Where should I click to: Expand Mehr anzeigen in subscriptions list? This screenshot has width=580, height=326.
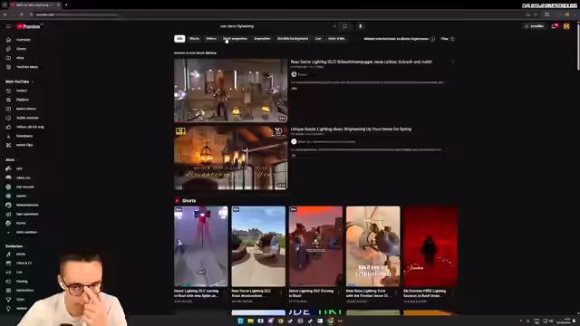[22, 232]
